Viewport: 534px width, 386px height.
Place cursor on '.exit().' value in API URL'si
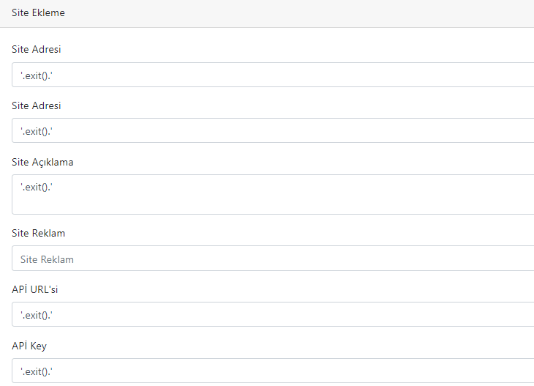pyautogui.click(x=37, y=315)
